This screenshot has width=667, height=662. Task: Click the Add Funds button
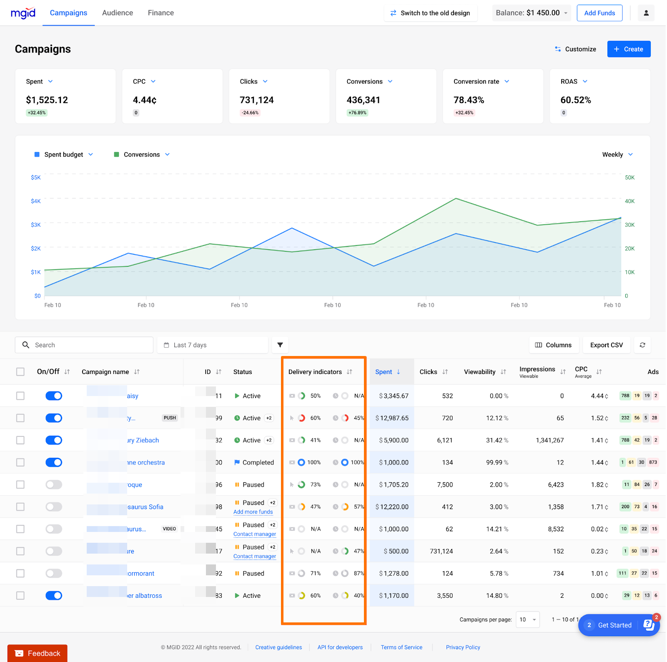point(599,13)
